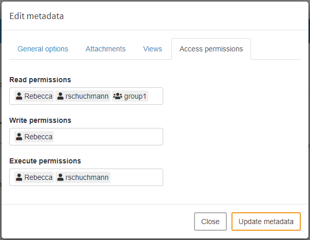The width and height of the screenshot is (310, 240).
Task: Click empty area of Execute permissions field
Action: [136, 177]
